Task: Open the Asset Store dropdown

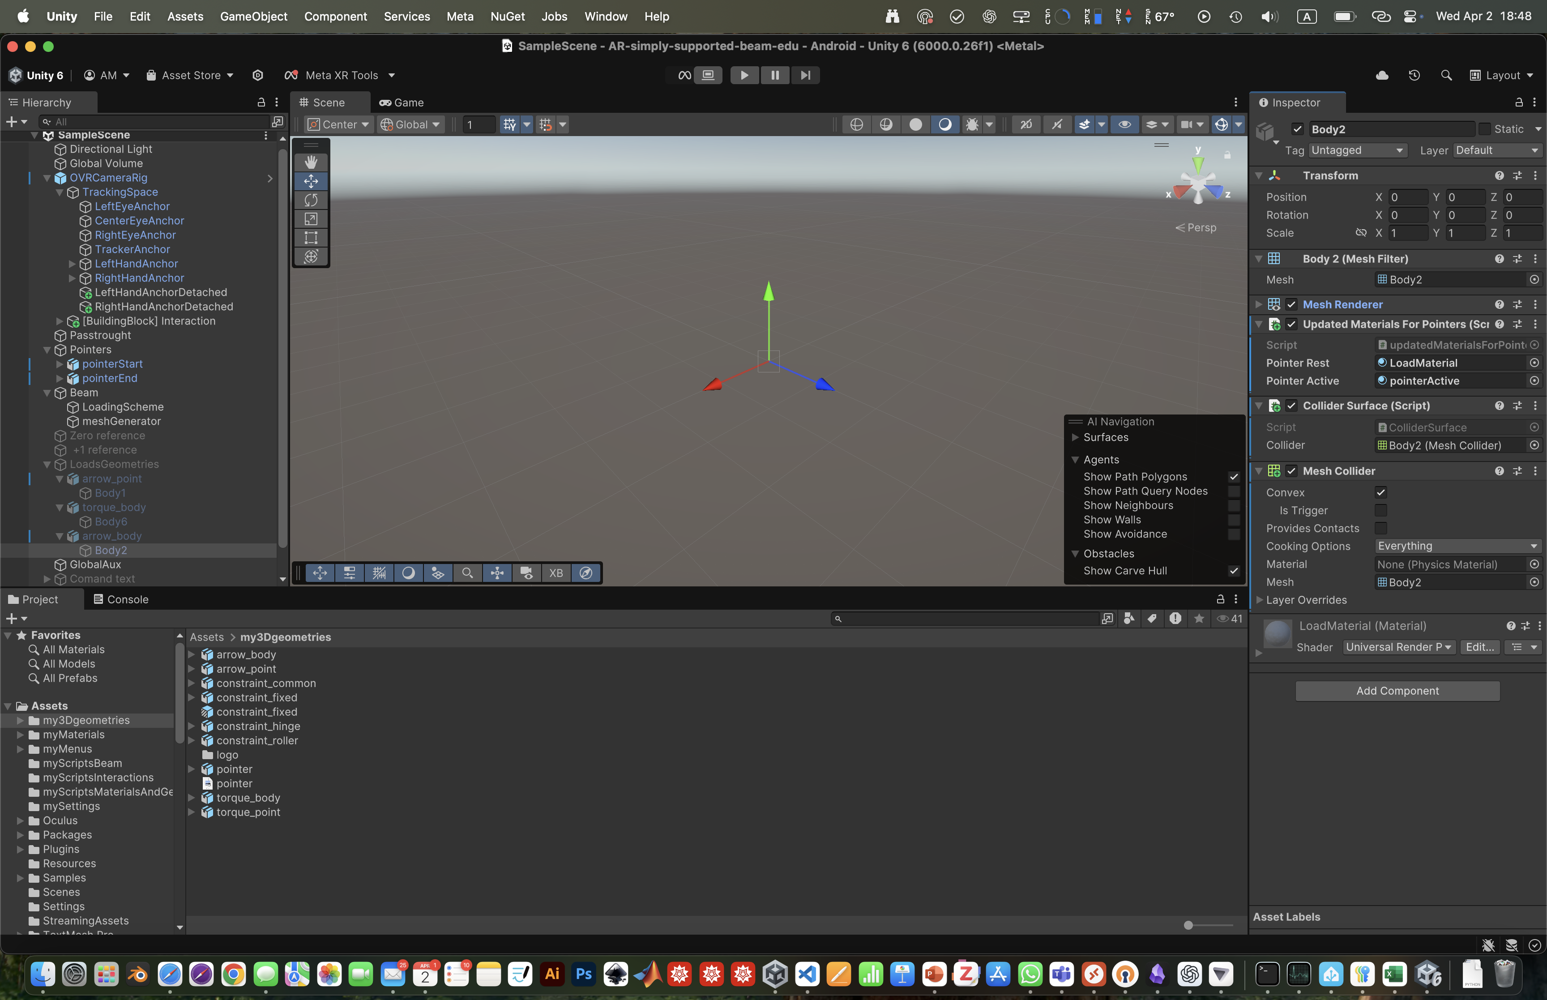Action: coord(189,75)
